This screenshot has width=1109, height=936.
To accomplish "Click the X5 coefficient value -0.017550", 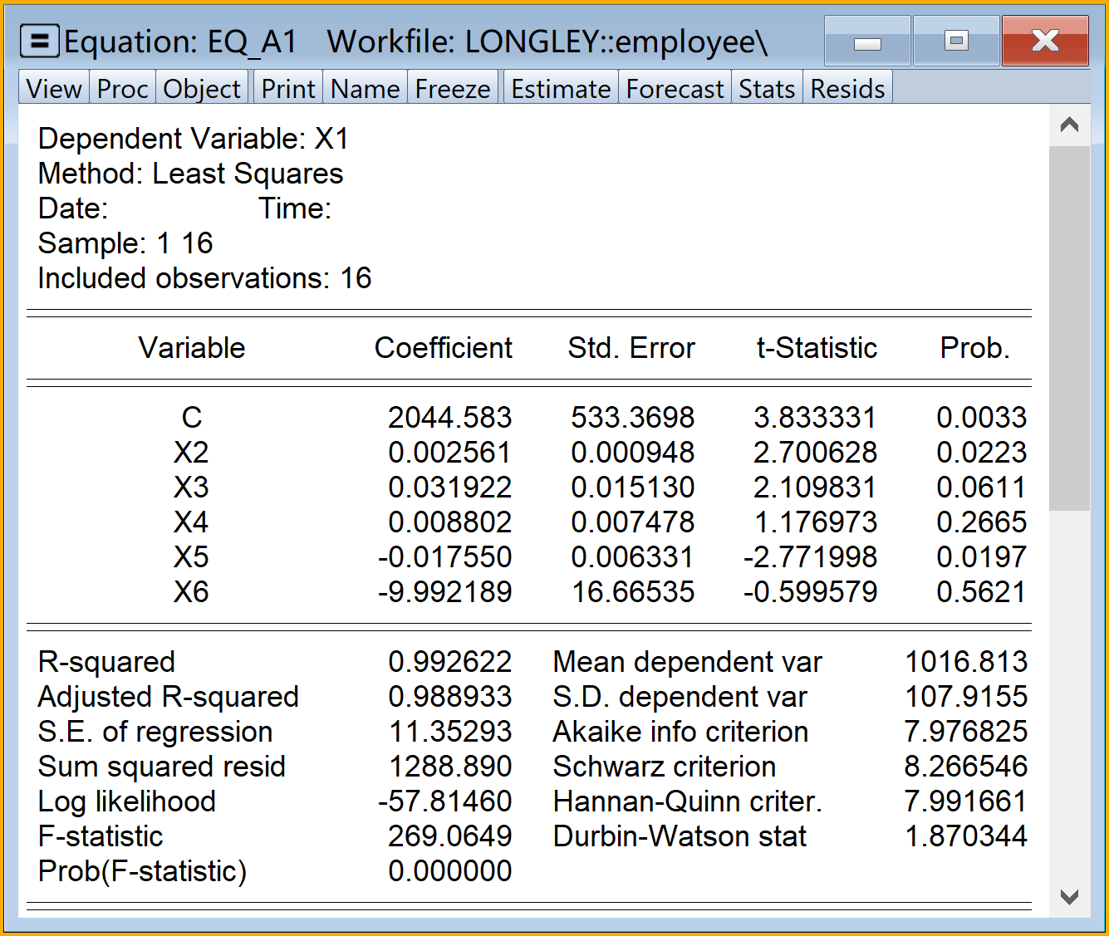I will tap(444, 557).
